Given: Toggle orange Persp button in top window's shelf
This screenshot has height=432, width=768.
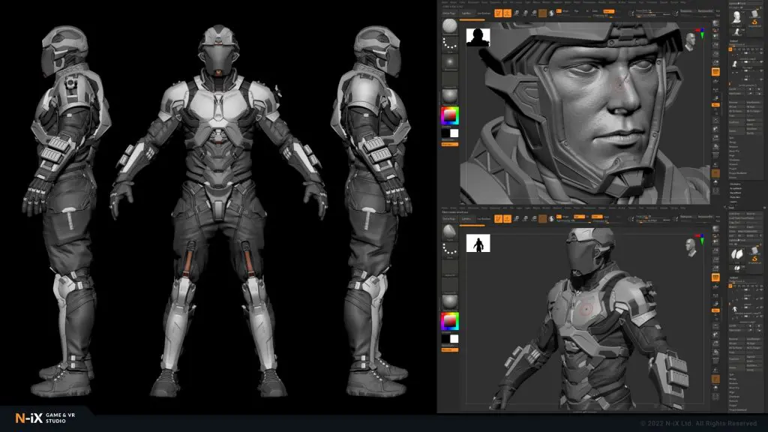Looking at the screenshot, I should pyautogui.click(x=715, y=71).
